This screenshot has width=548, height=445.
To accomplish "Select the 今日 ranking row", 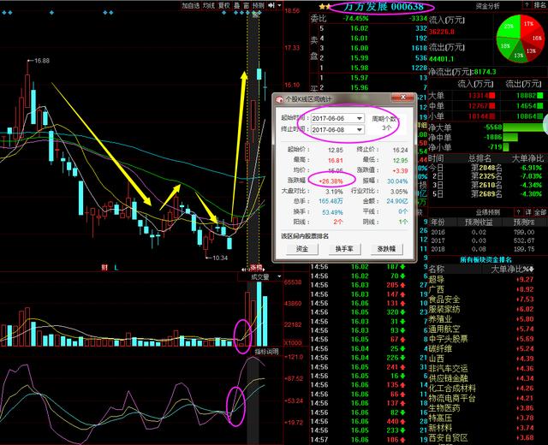I will click(485, 168).
